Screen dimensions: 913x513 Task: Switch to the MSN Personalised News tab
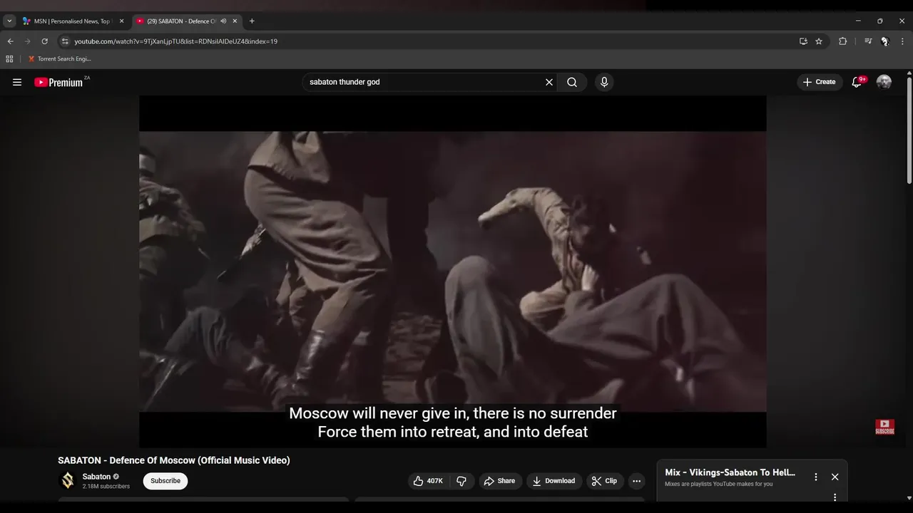[73, 21]
